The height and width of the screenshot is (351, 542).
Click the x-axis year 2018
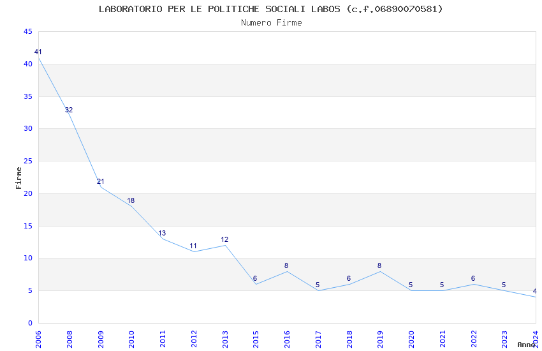[x=349, y=339]
